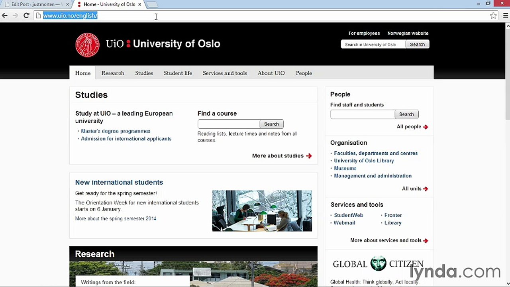Reload the page with refresh icon
The image size is (510, 287).
[26, 16]
